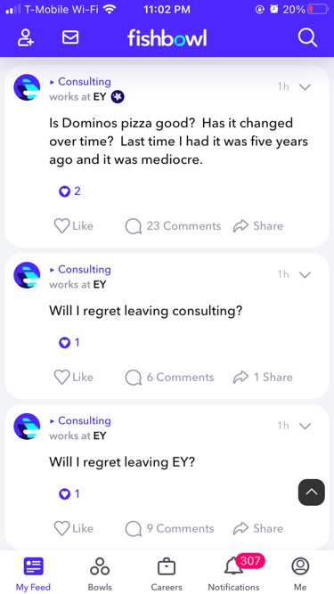Tap the scroll-to-top arrow button
This screenshot has height=594, width=334.
click(311, 492)
